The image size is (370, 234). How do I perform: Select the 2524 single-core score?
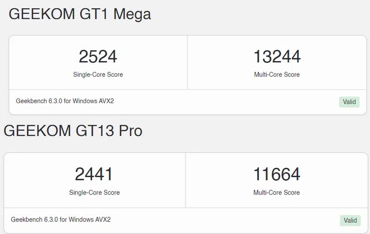click(98, 56)
